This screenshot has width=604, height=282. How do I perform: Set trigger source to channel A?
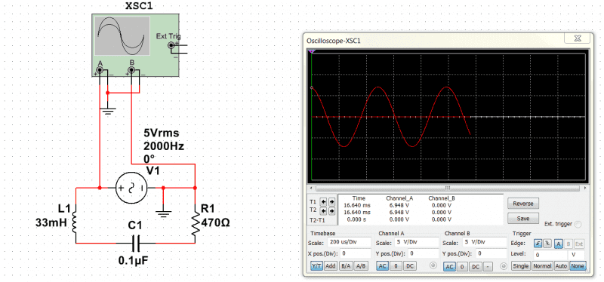click(x=558, y=243)
